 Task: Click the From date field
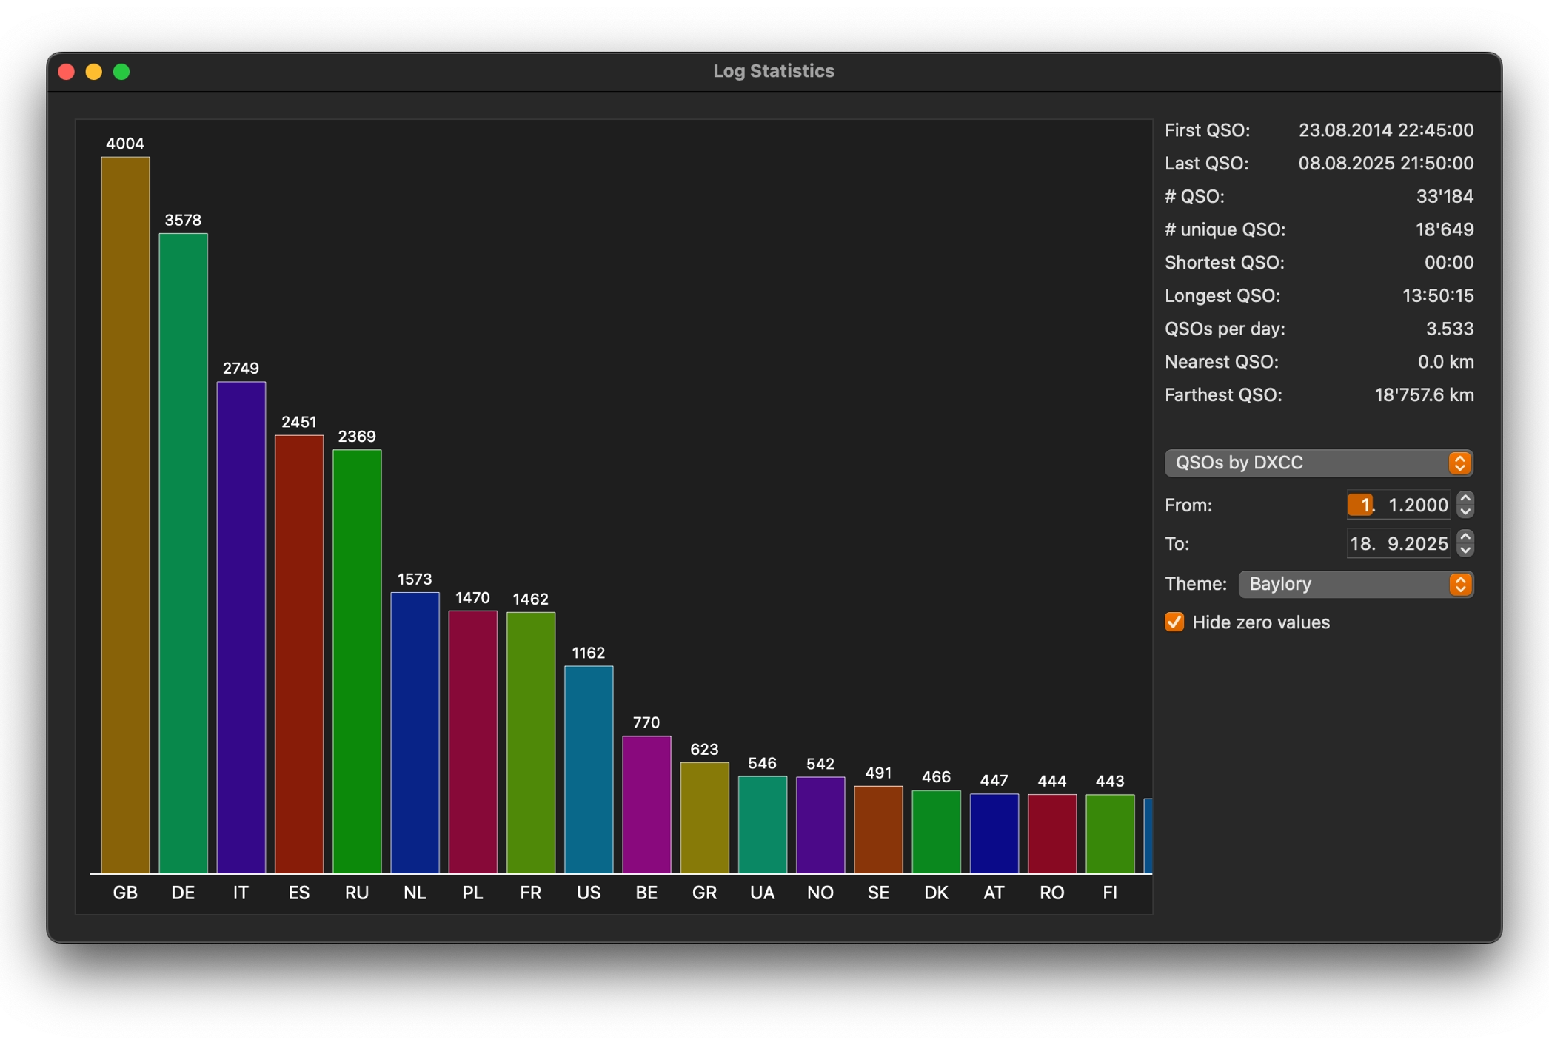pos(1397,505)
